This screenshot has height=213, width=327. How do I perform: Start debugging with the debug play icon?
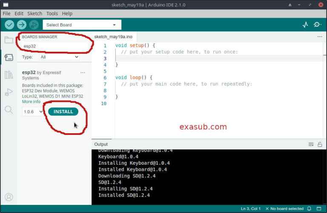click(34, 25)
